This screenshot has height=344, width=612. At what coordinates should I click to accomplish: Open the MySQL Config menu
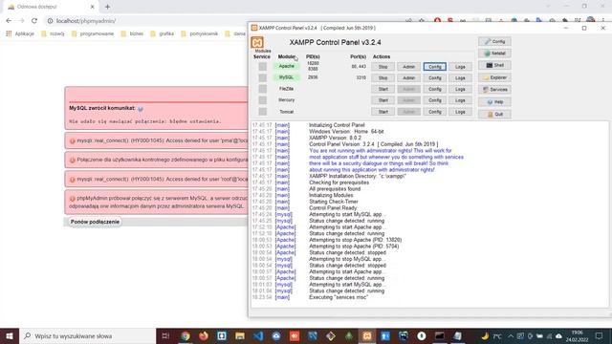coord(435,78)
